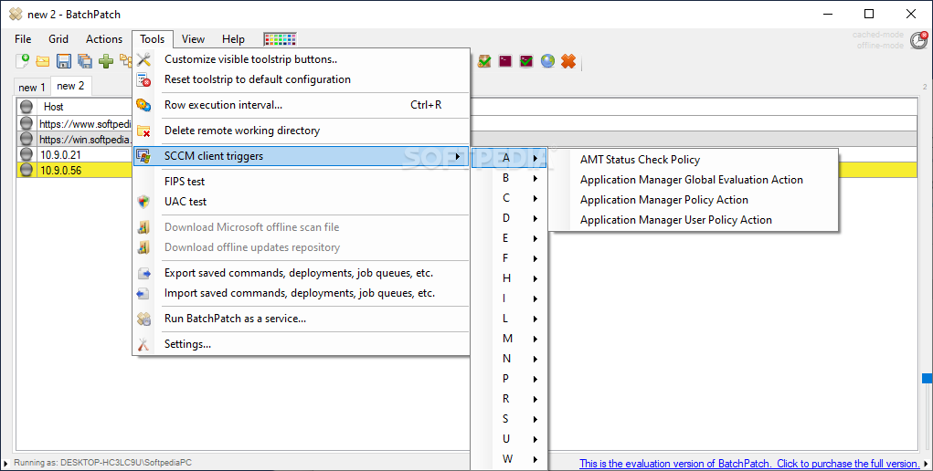Viewport: 933px width, 471px height.
Task: Choose Customize visible toolstrip buttons
Action: pos(301,59)
